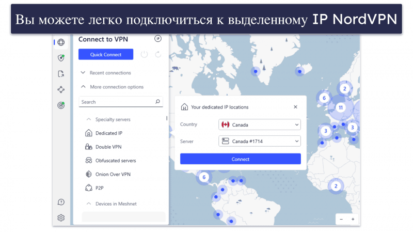413x232 pixels.
Task: Zoom in map with plus button
Action: (x=353, y=219)
